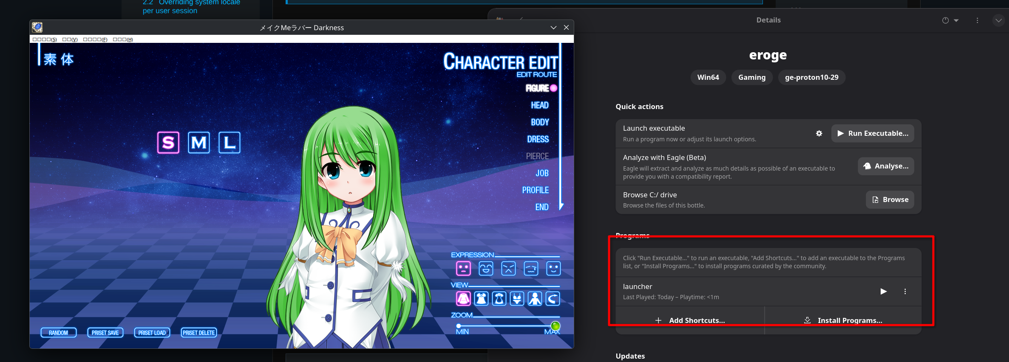The width and height of the screenshot is (1009, 362).
Task: Go to BODY in the edit route
Action: coord(540,122)
